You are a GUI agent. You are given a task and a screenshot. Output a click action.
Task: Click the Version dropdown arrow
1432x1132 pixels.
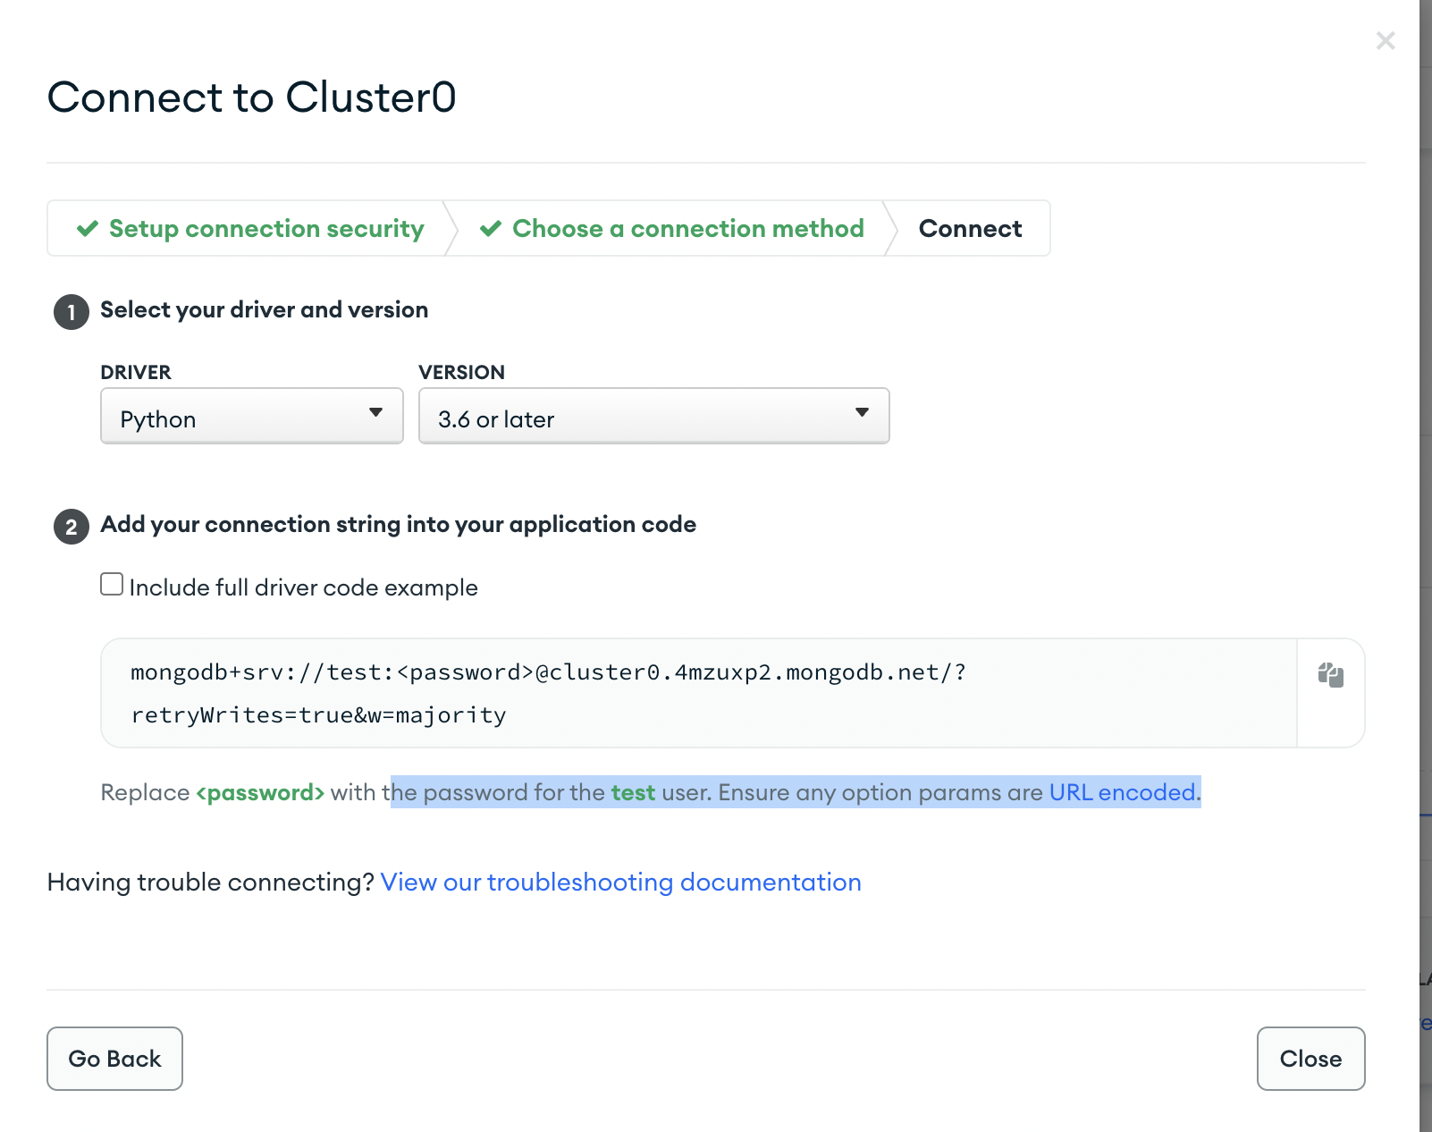[x=863, y=413]
